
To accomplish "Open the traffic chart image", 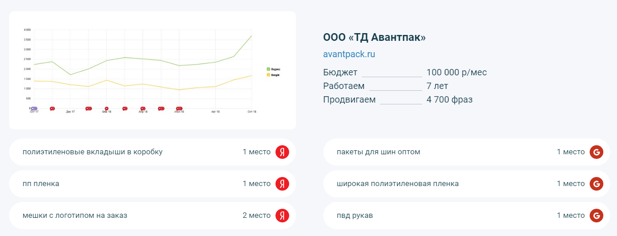I will [153, 70].
